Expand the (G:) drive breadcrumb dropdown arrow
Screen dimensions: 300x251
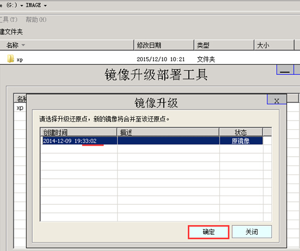point(21,6)
